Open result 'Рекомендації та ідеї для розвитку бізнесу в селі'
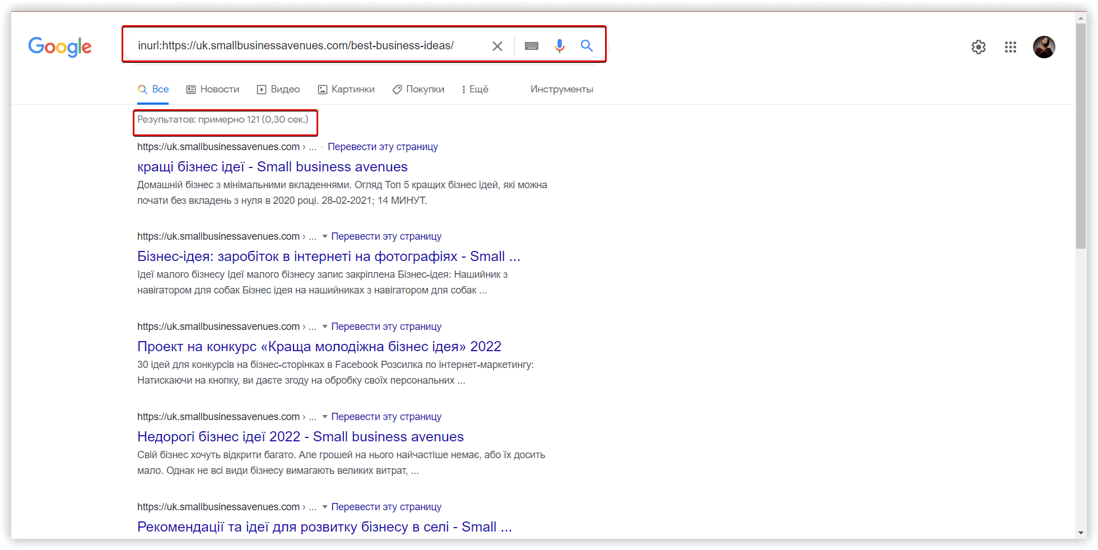This screenshot has width=1098, height=550. tap(324, 527)
